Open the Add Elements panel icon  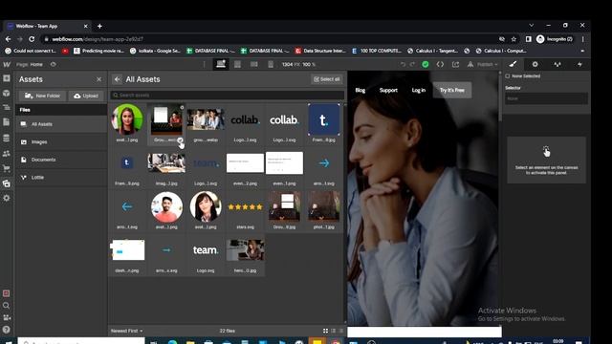(x=7, y=78)
